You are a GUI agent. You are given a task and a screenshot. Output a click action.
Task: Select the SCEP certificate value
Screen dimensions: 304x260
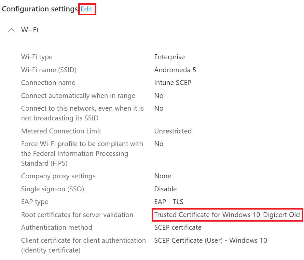(x=178, y=227)
